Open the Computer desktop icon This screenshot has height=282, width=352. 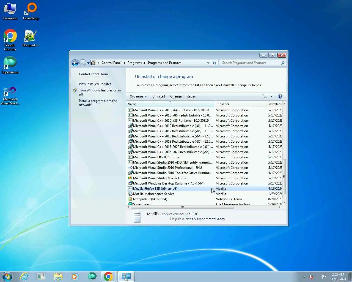10,12
